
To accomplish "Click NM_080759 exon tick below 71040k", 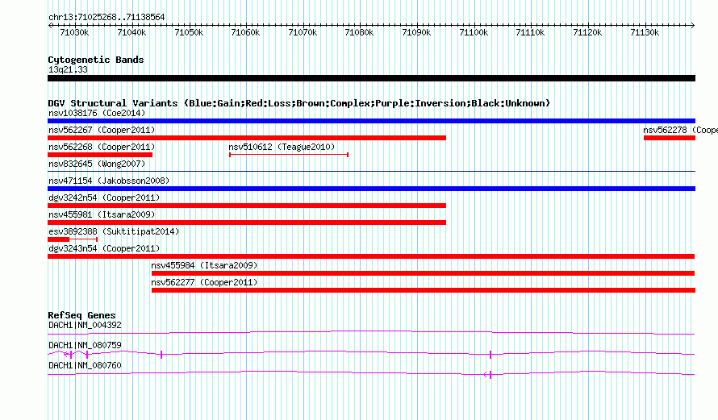I will pos(161,355).
